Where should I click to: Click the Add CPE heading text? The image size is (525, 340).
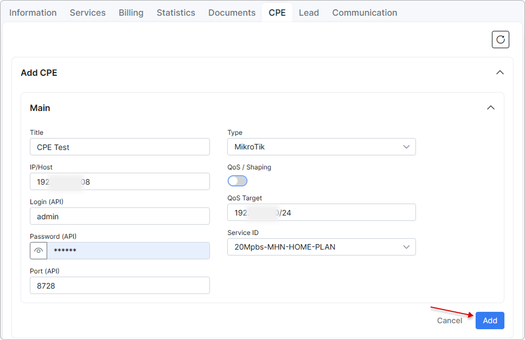coord(39,73)
